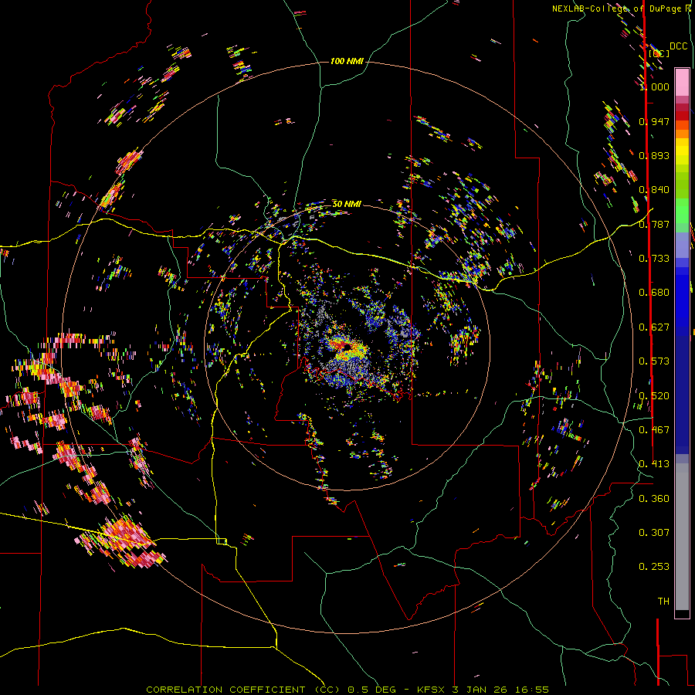Click the 0.573 legend value
695x695 pixels.
654,361
